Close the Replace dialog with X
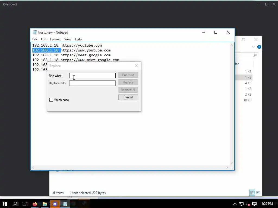This screenshot has width=278, height=208. coord(137,66)
